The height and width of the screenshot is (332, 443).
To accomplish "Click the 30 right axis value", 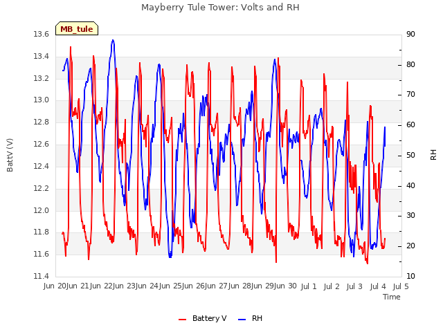I will [x=410, y=216].
